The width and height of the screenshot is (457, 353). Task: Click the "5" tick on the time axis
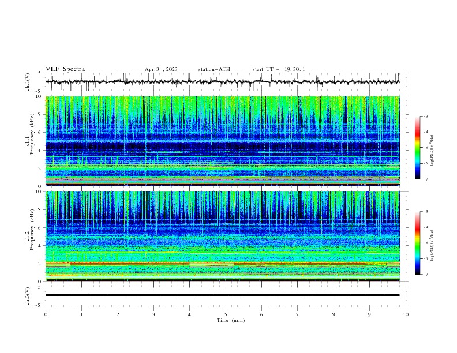(x=226, y=314)
